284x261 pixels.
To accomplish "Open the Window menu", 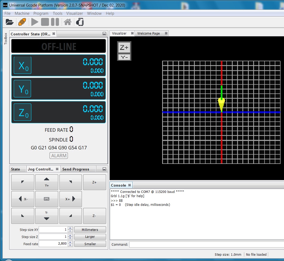I will point(94,13).
